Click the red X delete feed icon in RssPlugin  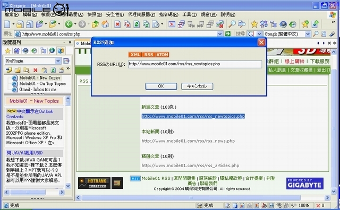[36, 70]
